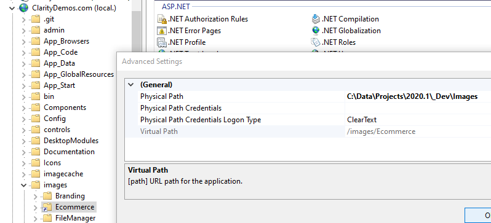
Task: Select Physical Path Credentials Logon Type row
Action: [x=314, y=120]
